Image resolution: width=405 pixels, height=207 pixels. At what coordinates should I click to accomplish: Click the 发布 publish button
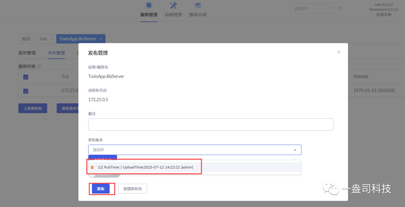point(101,189)
